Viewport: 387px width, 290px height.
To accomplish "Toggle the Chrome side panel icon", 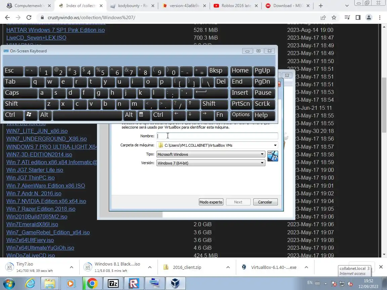I will [x=358, y=17].
